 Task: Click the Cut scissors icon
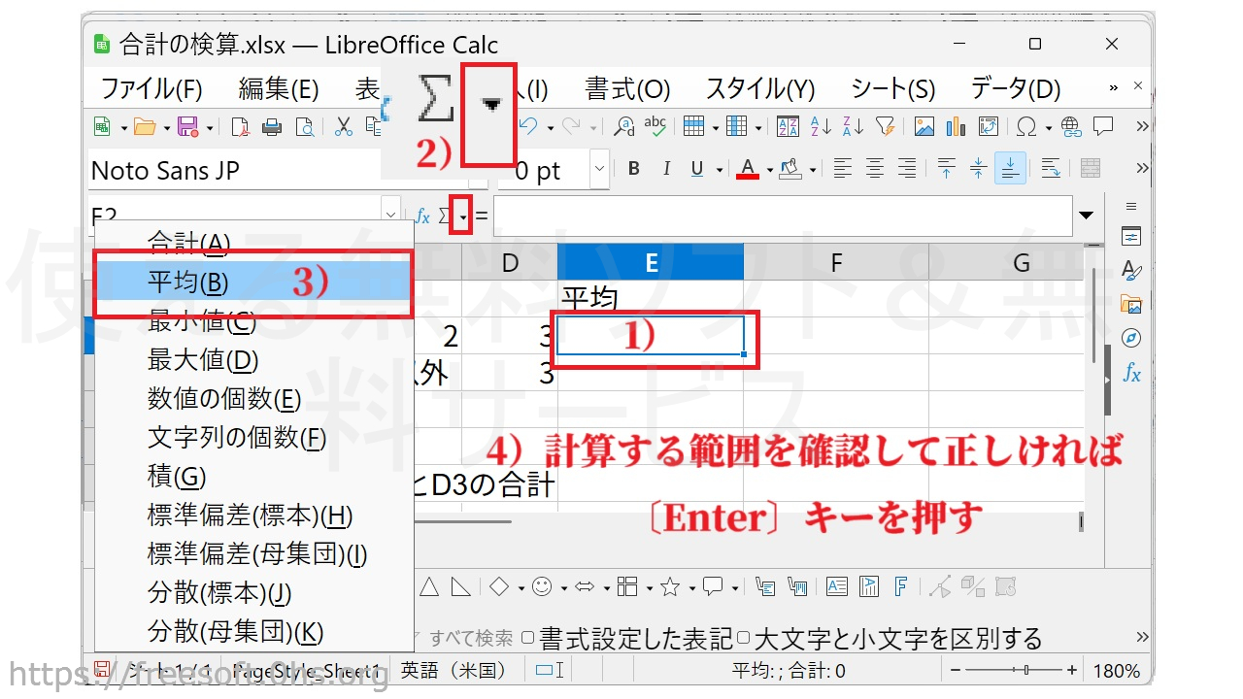tap(344, 126)
